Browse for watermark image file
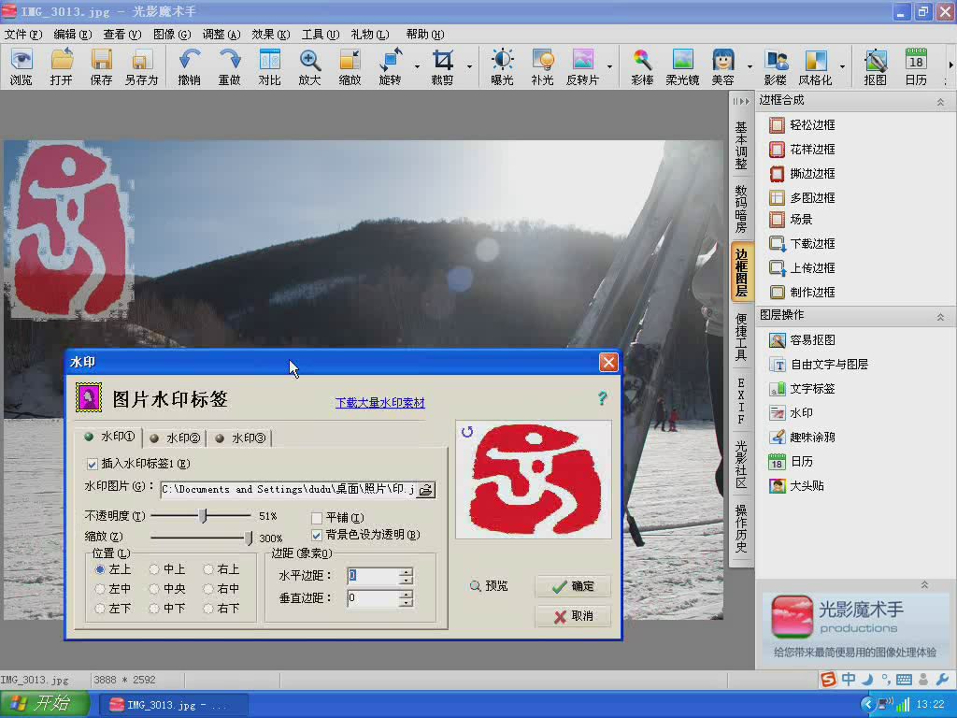Image resolution: width=957 pixels, height=718 pixels. pos(425,490)
